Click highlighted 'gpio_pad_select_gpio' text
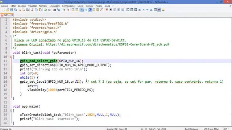The width and height of the screenshot is (232, 130). [39, 61]
